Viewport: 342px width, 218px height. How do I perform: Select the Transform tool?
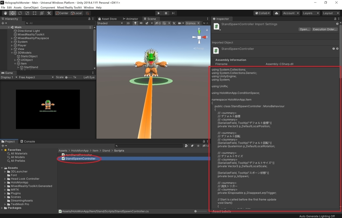[x=42, y=13]
